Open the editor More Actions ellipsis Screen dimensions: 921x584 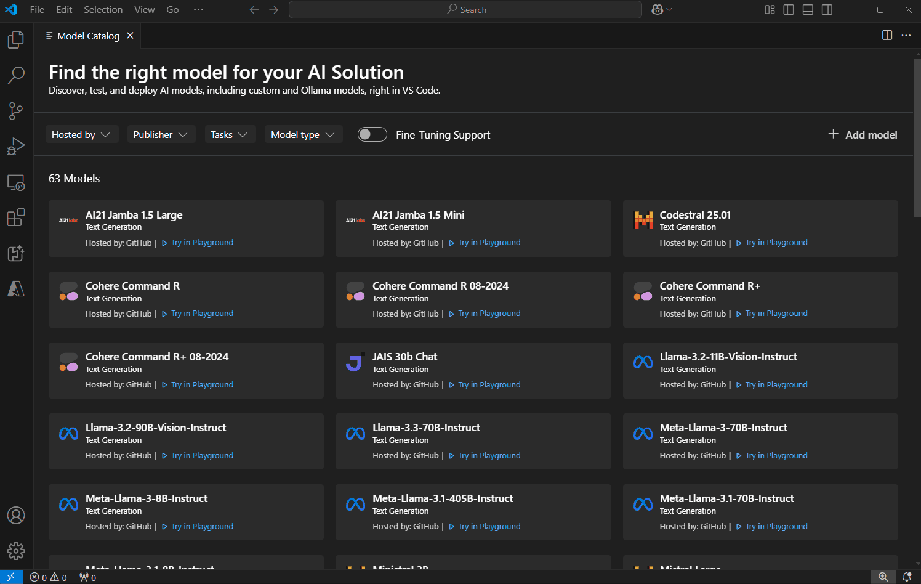click(906, 35)
